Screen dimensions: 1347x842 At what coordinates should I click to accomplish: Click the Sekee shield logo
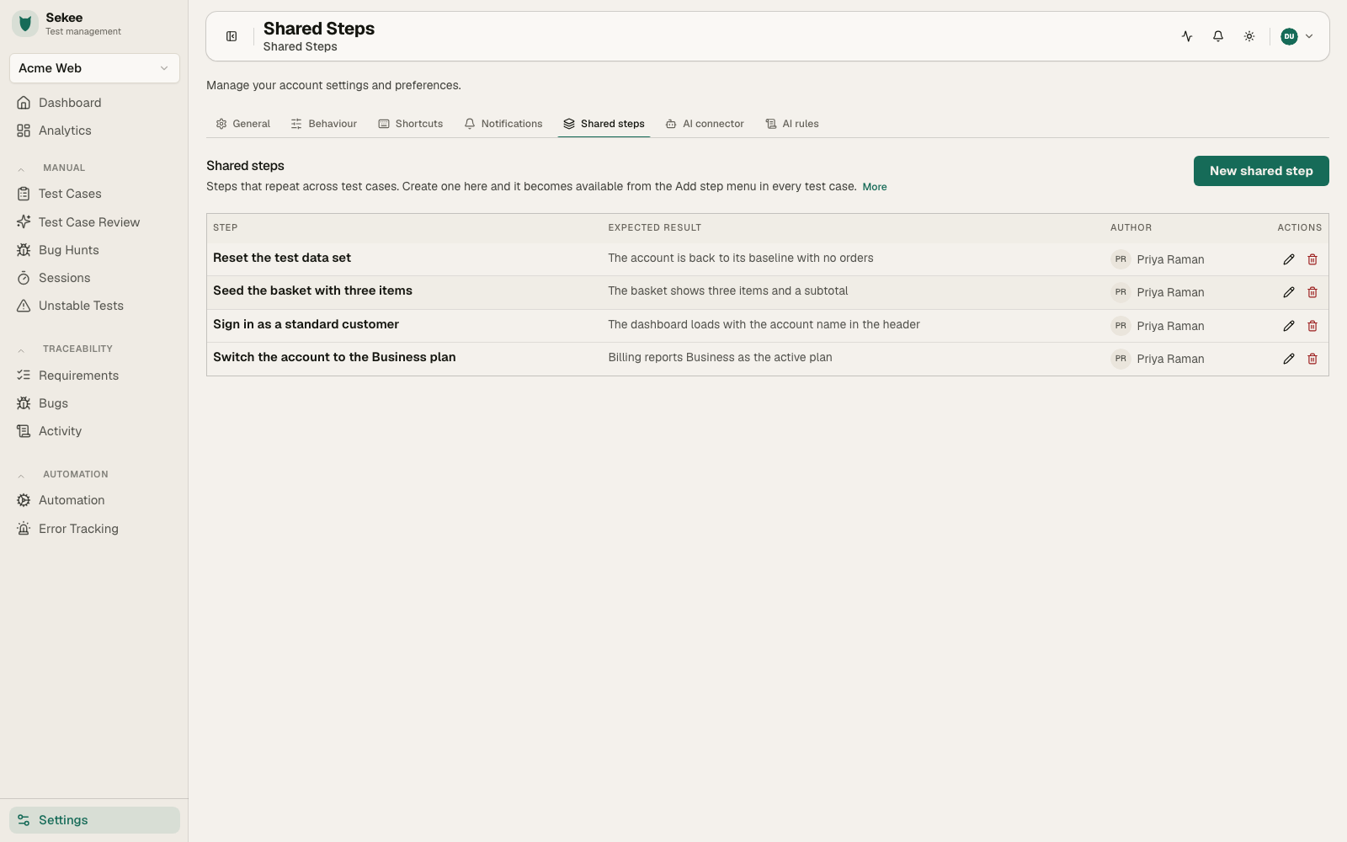point(25,24)
